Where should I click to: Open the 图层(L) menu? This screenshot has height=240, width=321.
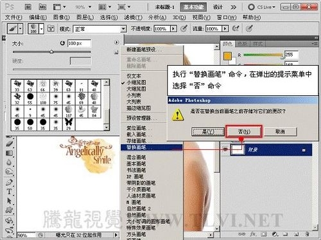click(x=85, y=17)
